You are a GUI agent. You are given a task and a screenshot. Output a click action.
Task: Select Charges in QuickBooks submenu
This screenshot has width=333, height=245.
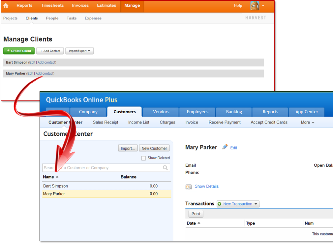tap(167, 122)
